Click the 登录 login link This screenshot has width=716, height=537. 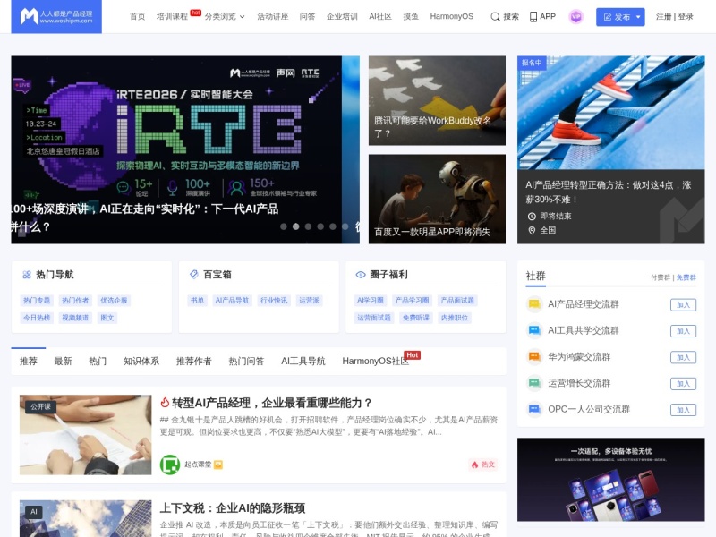pyautogui.click(x=686, y=16)
